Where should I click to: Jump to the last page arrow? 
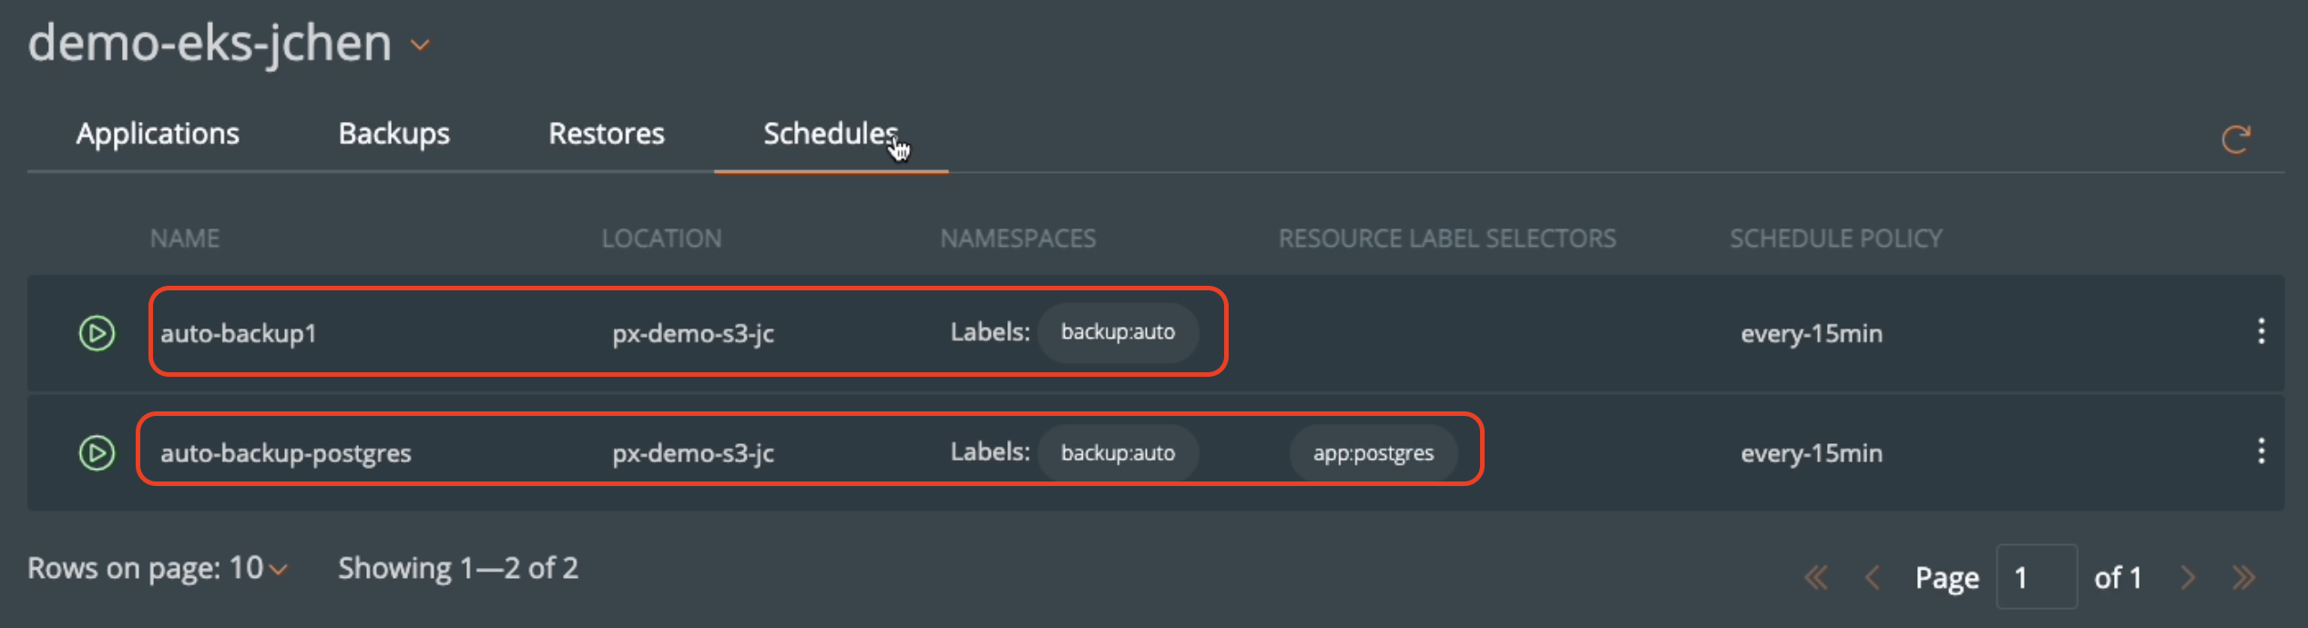[x=2244, y=578]
